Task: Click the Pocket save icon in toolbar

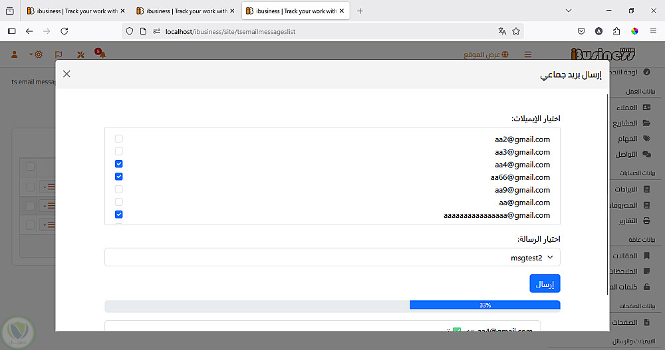Action: click(x=581, y=31)
